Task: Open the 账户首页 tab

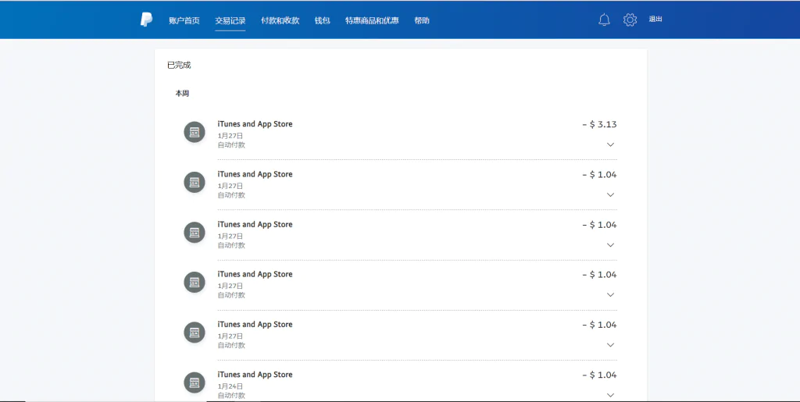Action: (x=184, y=20)
